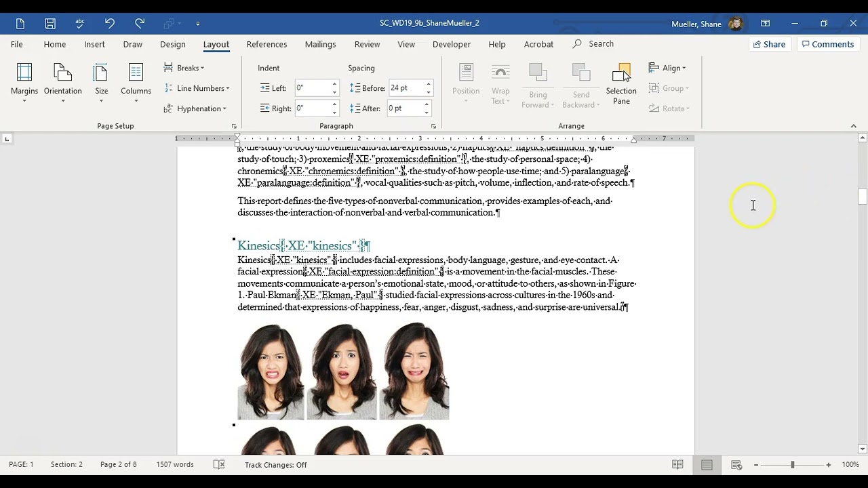Increase the Spacing Before value
The height and width of the screenshot is (488, 868).
tap(428, 85)
